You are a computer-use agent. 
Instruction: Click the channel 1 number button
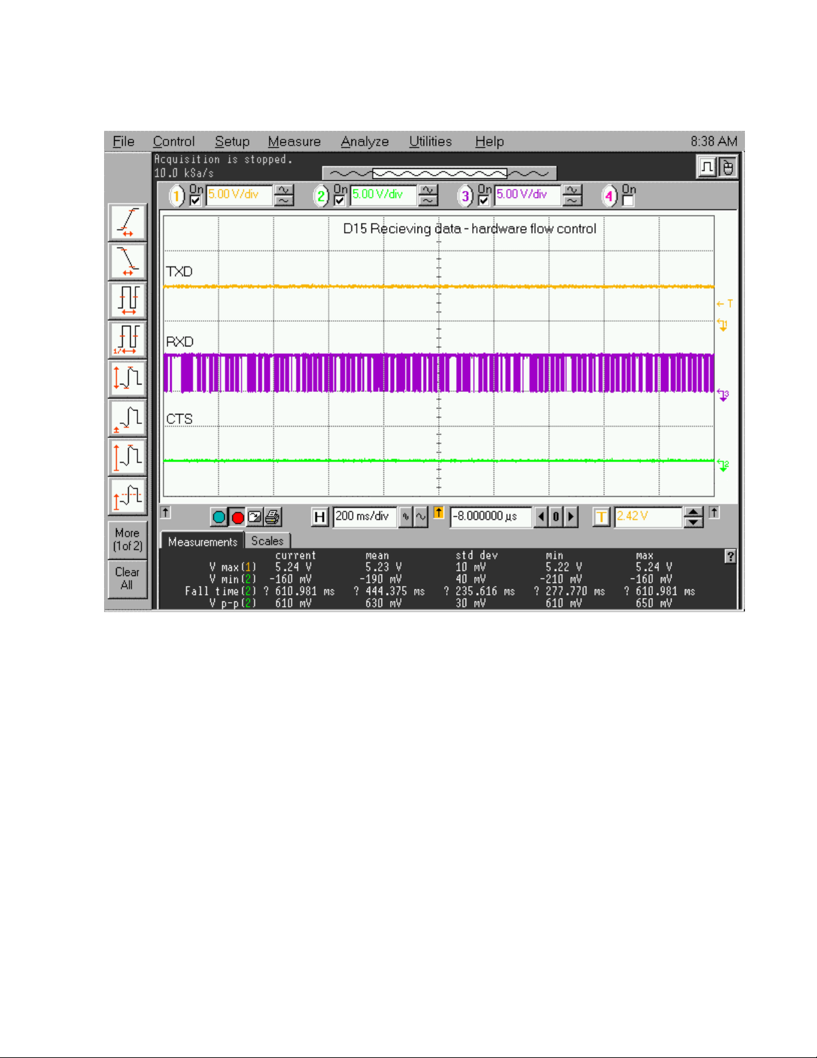(x=177, y=196)
